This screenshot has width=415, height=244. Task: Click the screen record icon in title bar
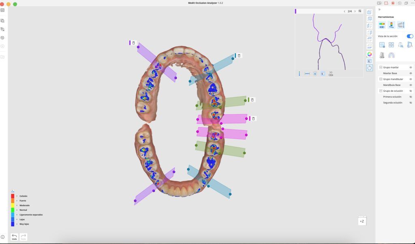tap(393, 3)
